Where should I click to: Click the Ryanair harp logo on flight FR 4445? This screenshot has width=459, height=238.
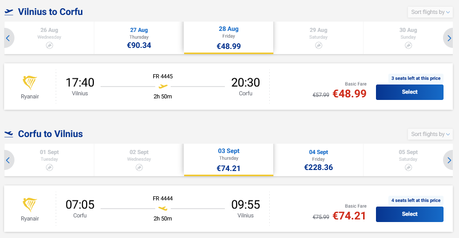[30, 83]
